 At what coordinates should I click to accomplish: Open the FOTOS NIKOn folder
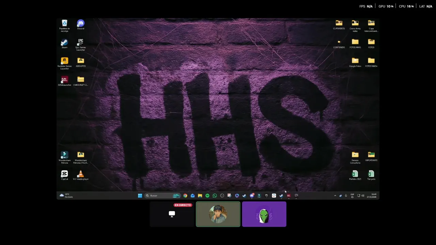(371, 62)
